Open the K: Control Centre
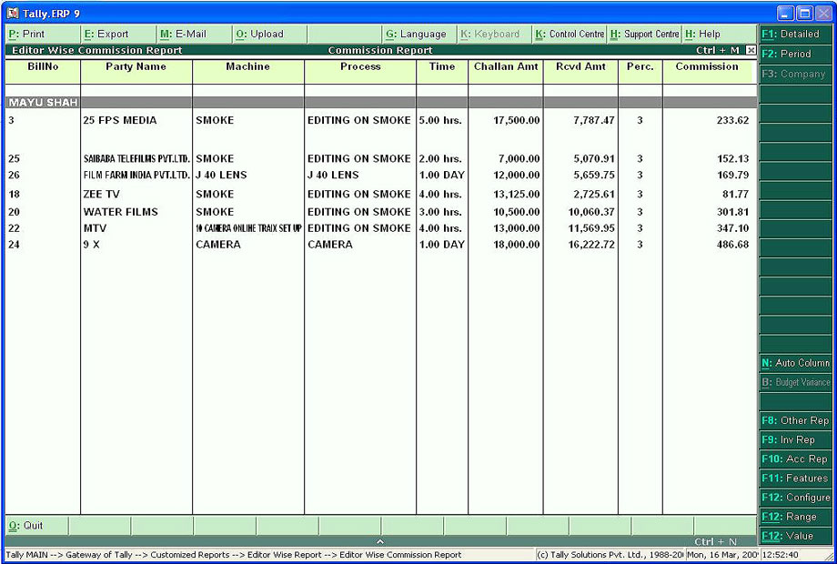This screenshot has height=564, width=837. click(x=569, y=34)
